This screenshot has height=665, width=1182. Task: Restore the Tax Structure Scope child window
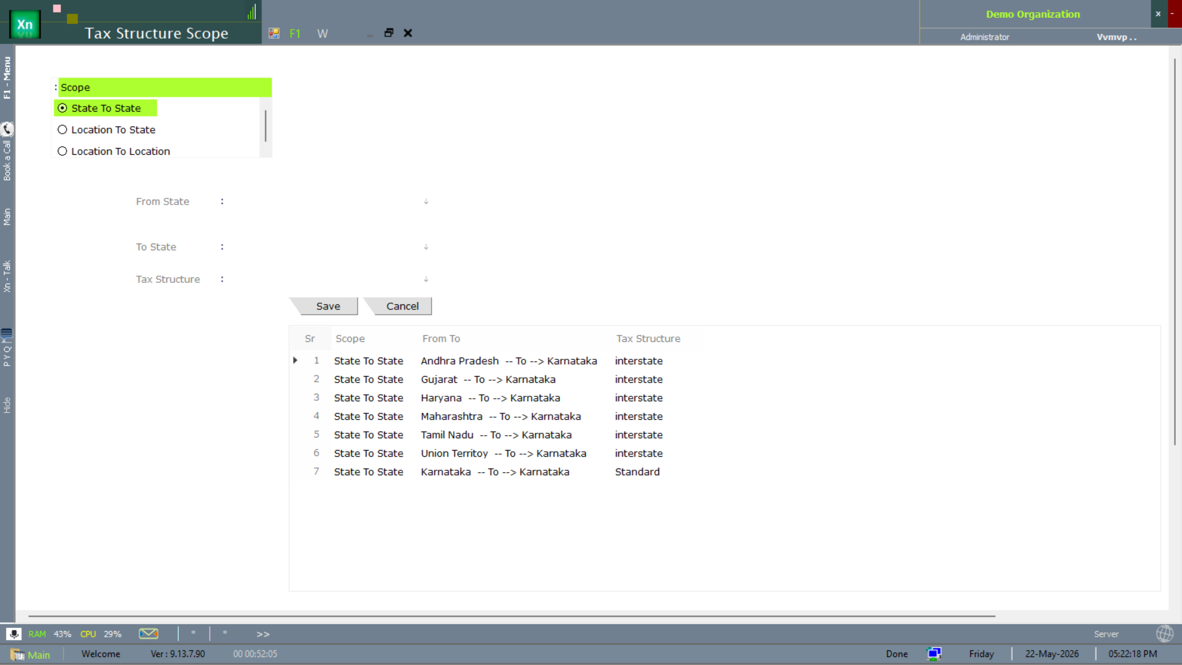coord(389,33)
